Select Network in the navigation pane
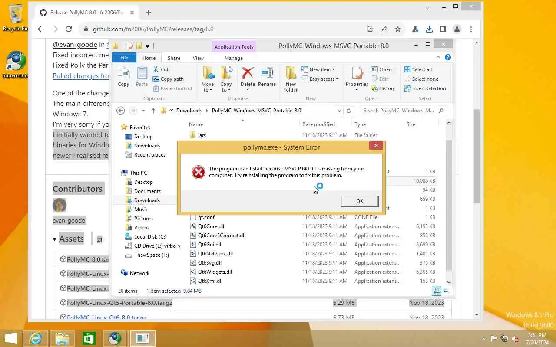556x347 pixels. point(139,273)
